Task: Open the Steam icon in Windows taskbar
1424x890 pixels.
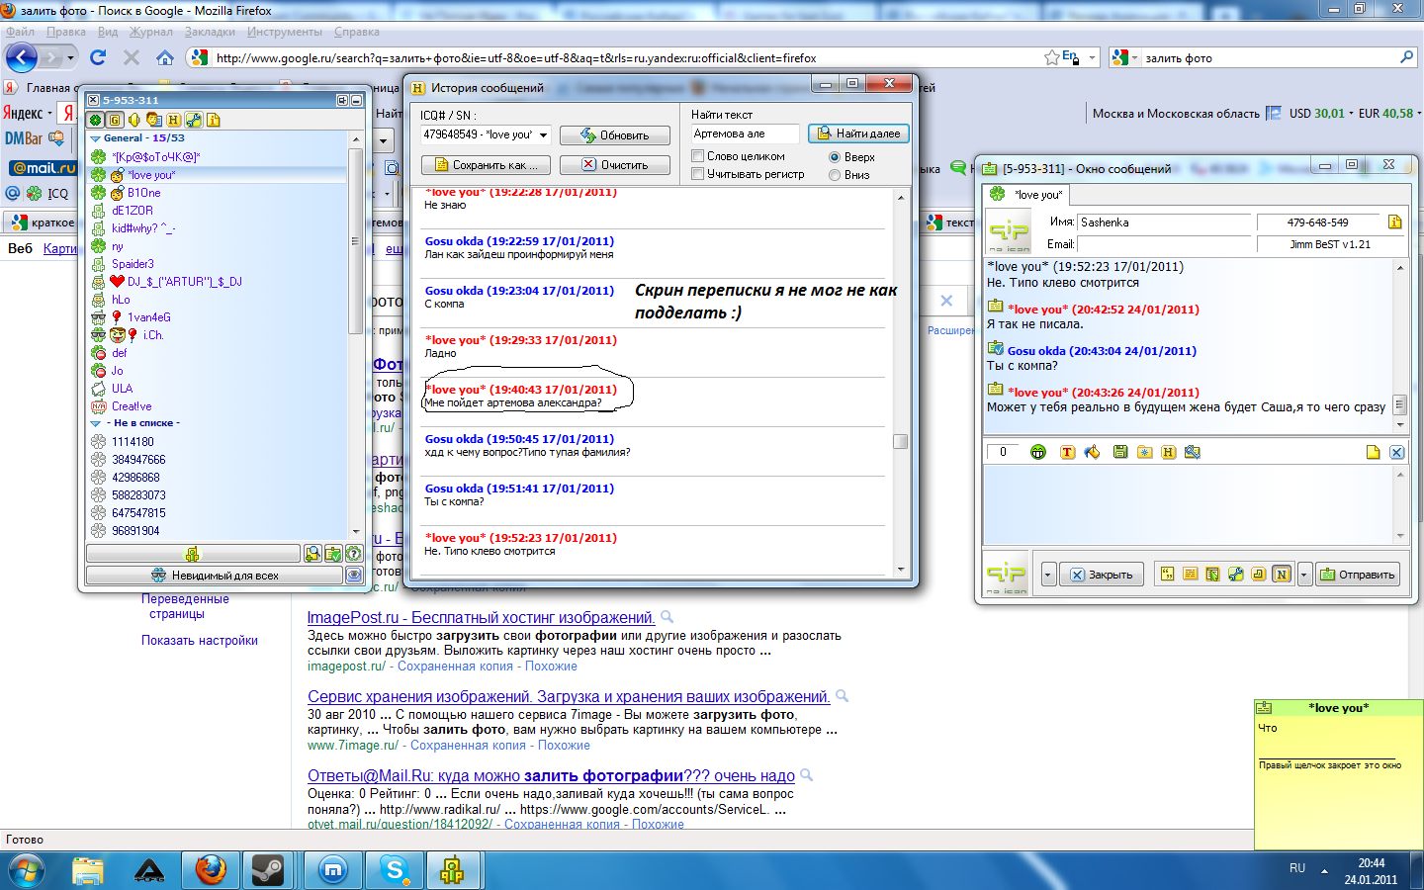Action: pos(268,870)
